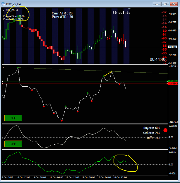Click the red horizontal level label -15854

[173, 83]
